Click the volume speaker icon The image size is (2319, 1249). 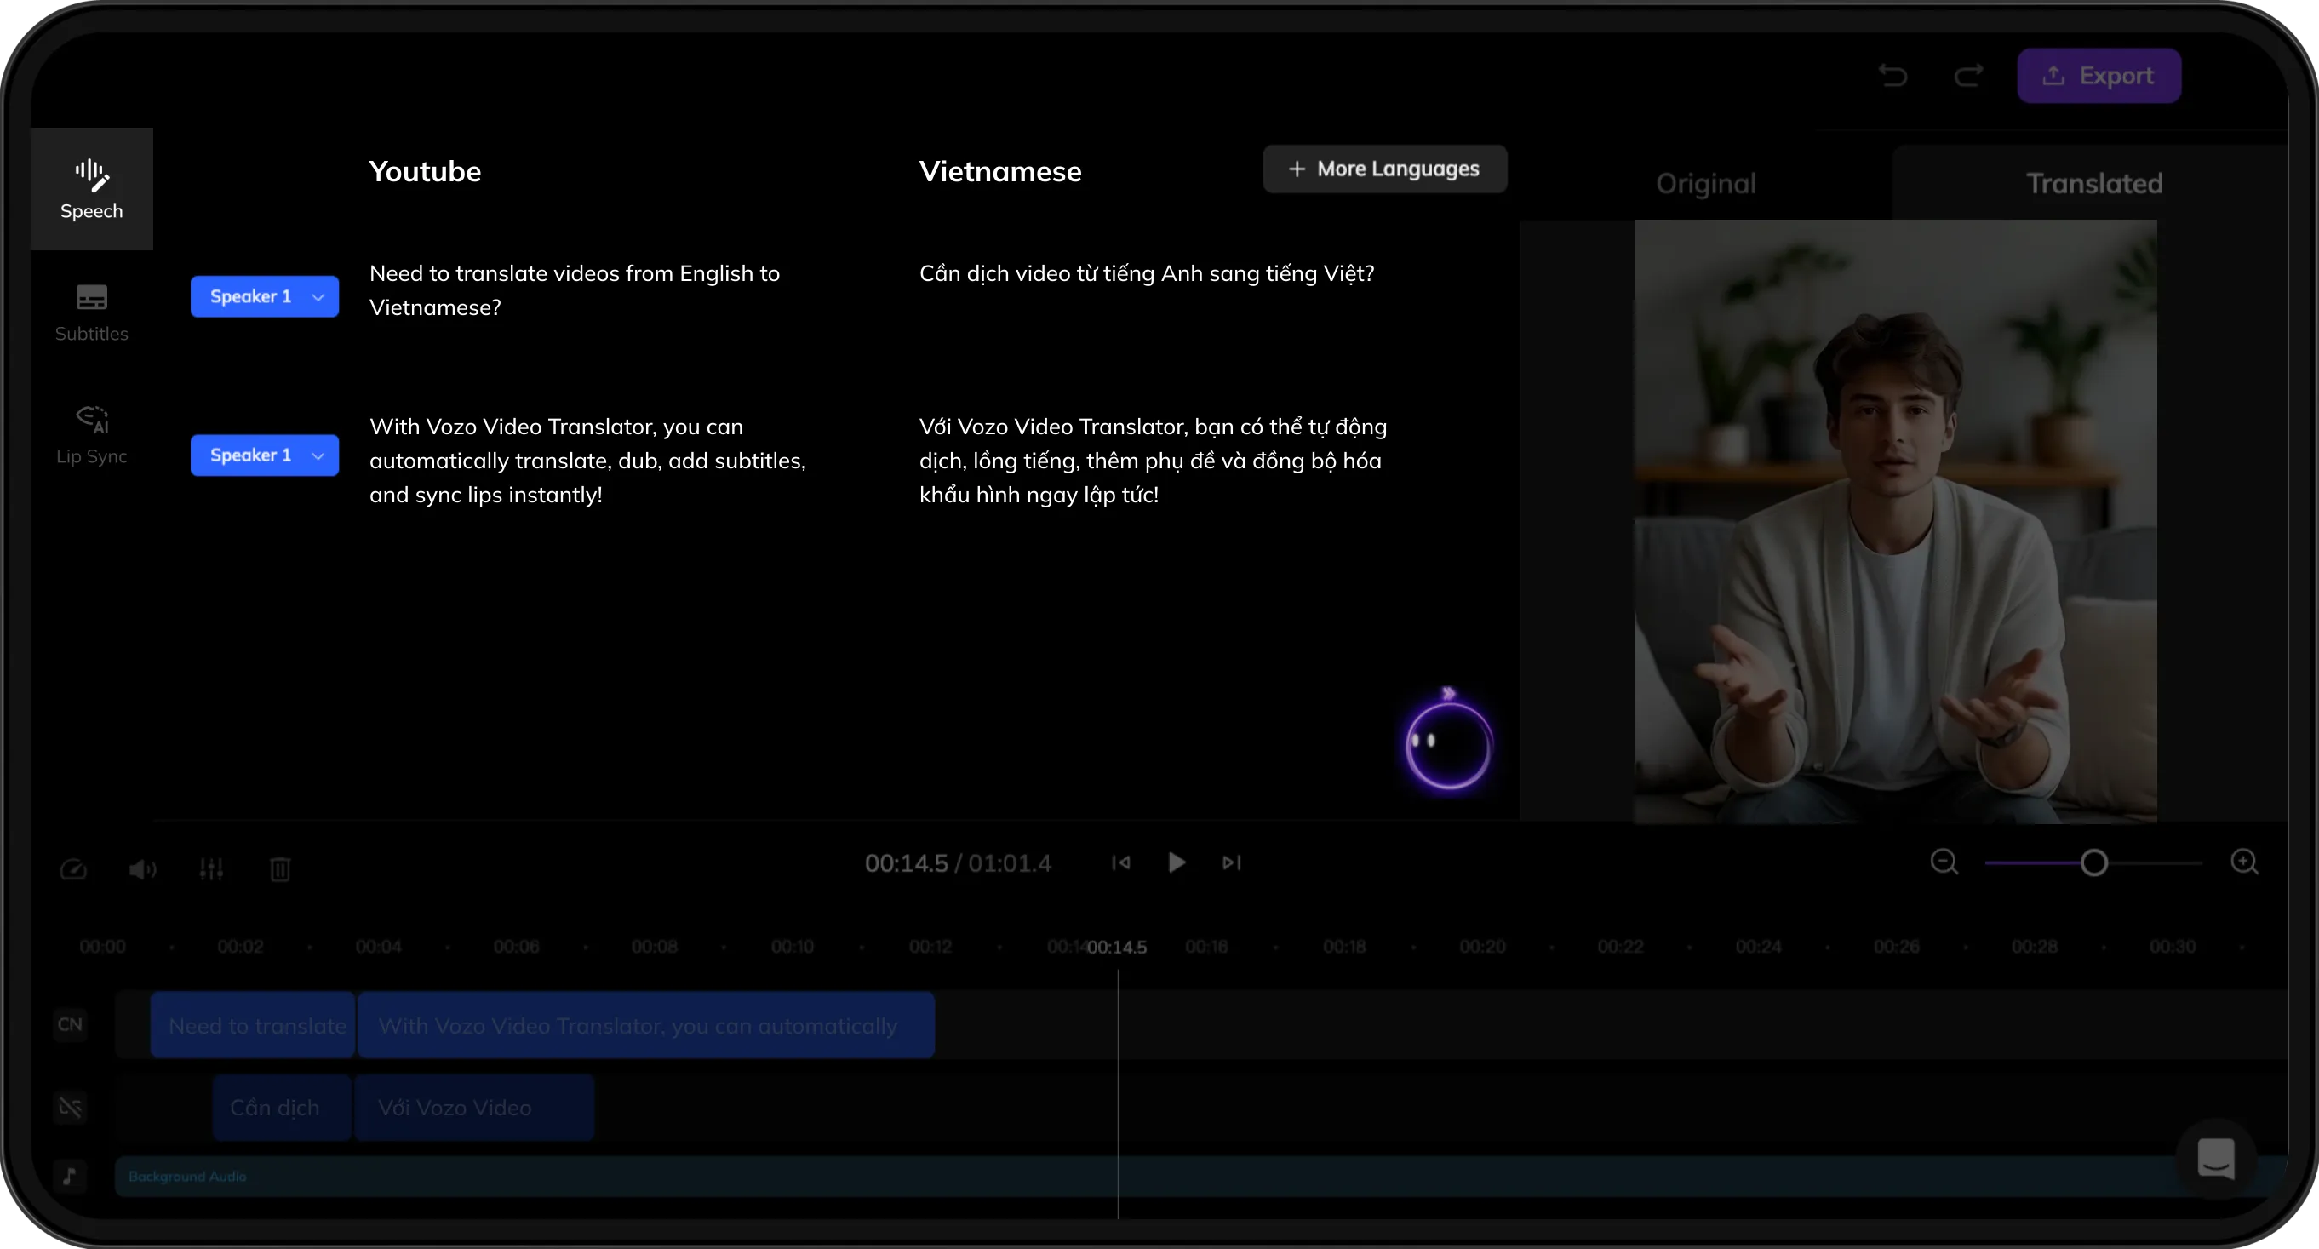tap(142, 869)
